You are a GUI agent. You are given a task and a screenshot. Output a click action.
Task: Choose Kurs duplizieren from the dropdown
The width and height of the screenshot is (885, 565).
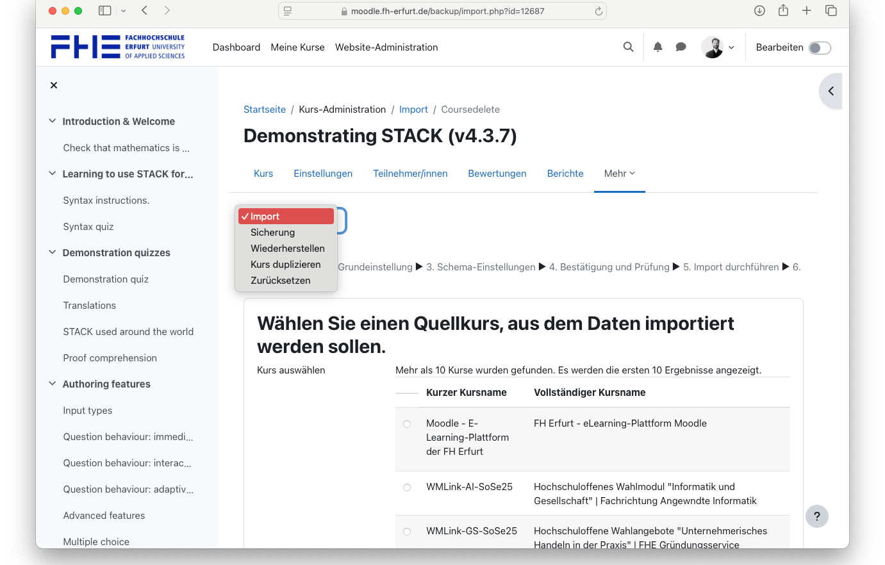(285, 265)
